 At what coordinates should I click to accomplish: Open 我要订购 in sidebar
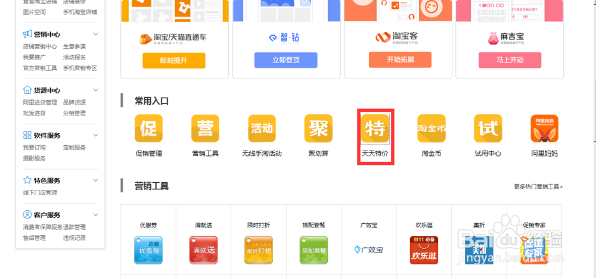point(34,148)
